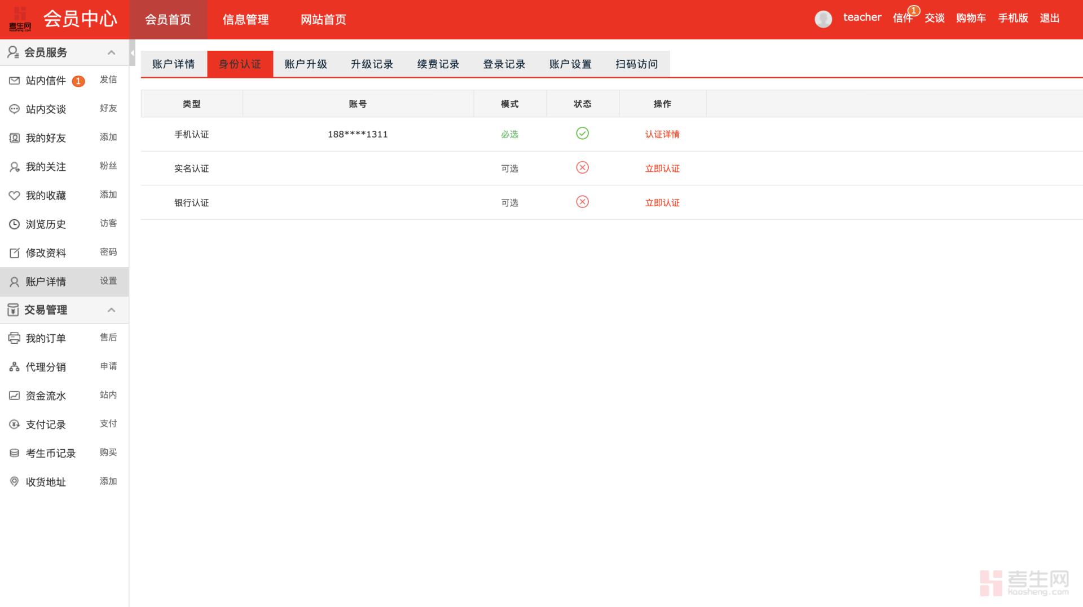Collapse the 交易管理 section

111,310
